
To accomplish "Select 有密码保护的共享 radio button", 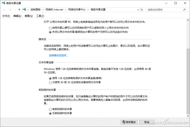I will [50, 110].
